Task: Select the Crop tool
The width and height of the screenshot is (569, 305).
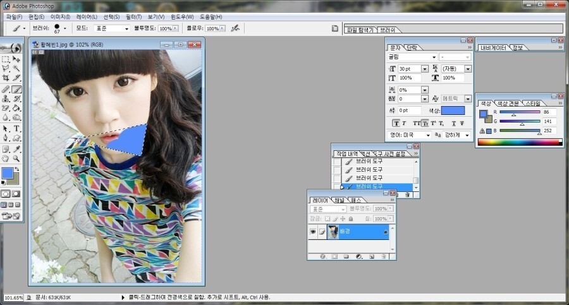Action: pos(6,78)
